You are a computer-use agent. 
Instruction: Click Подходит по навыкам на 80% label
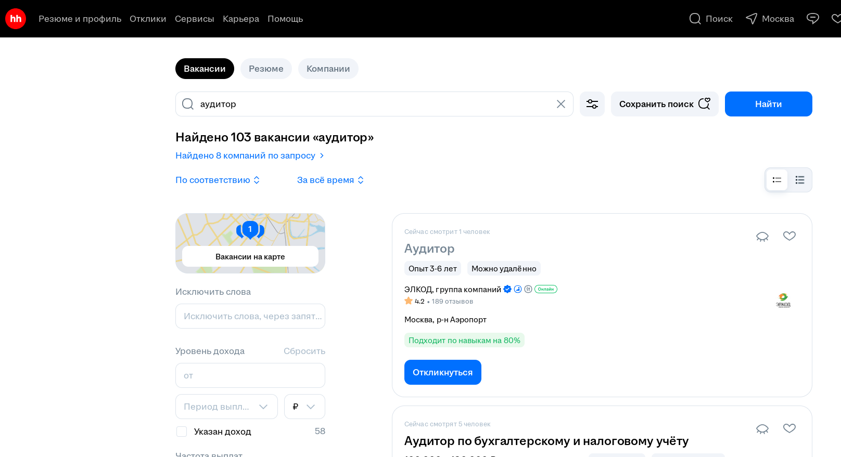coord(464,340)
